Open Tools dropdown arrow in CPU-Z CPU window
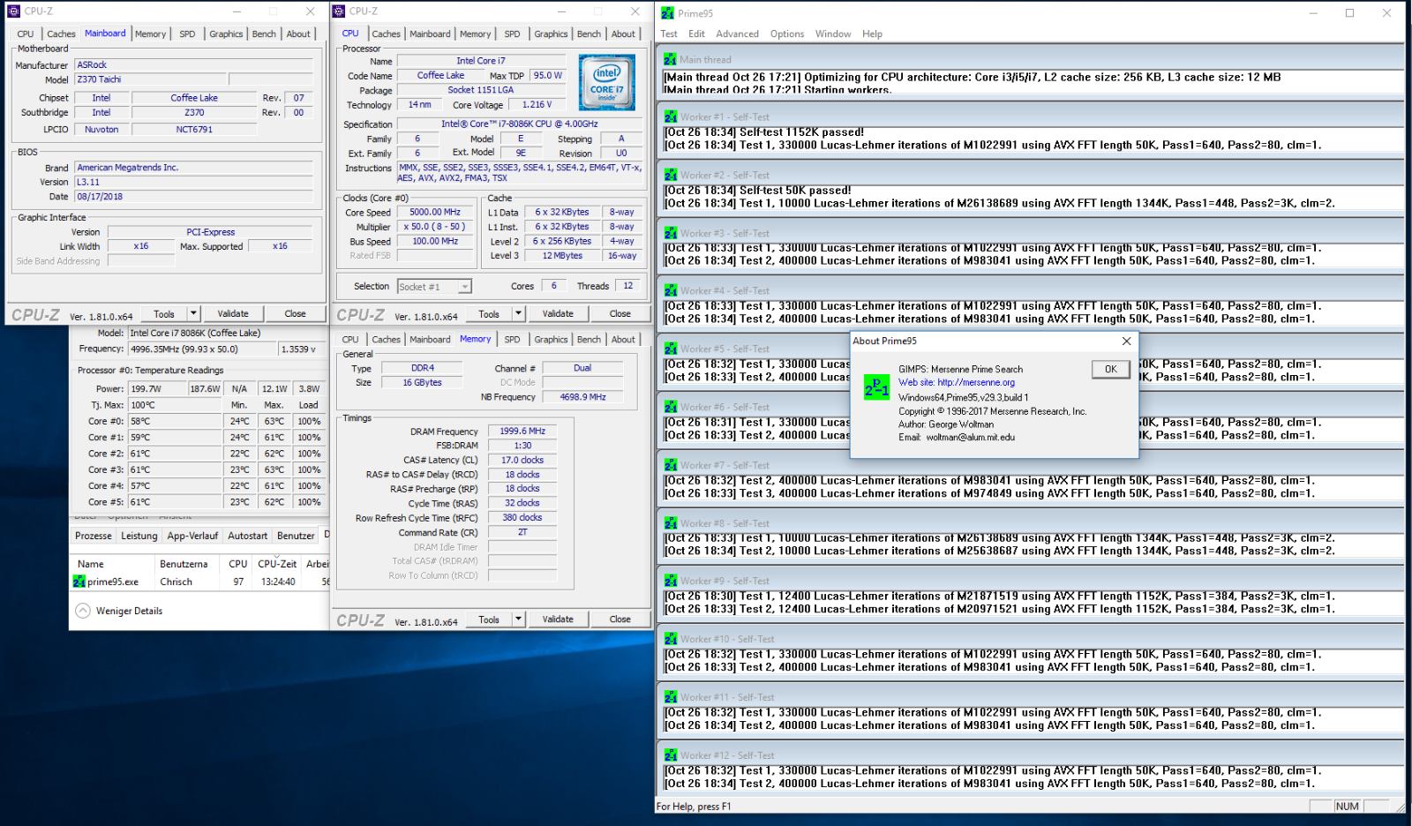The image size is (1412, 826). (518, 313)
